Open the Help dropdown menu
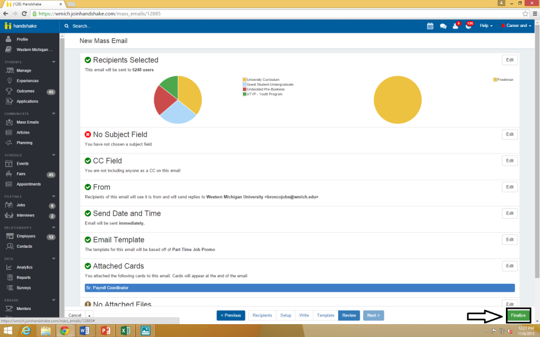Image resolution: width=540 pixels, height=337 pixels. tap(486, 26)
